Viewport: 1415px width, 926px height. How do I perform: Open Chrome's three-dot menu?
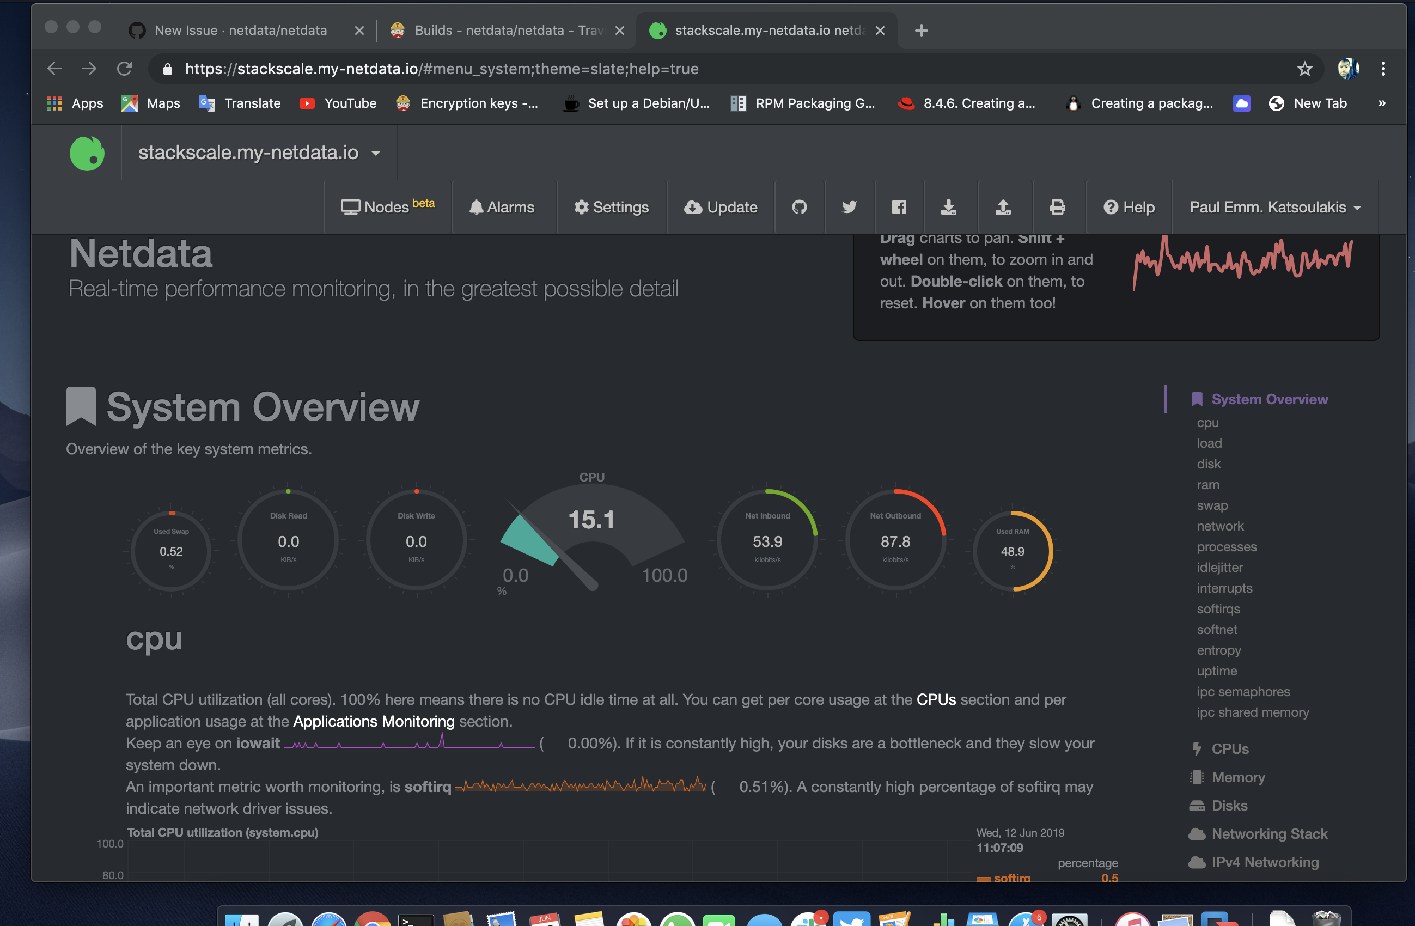coord(1383,69)
